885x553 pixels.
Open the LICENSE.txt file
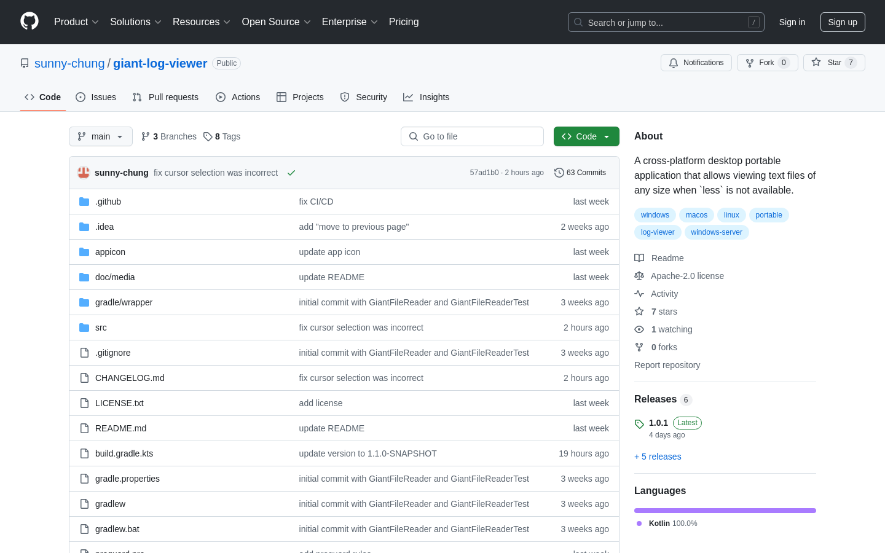pyautogui.click(x=119, y=403)
